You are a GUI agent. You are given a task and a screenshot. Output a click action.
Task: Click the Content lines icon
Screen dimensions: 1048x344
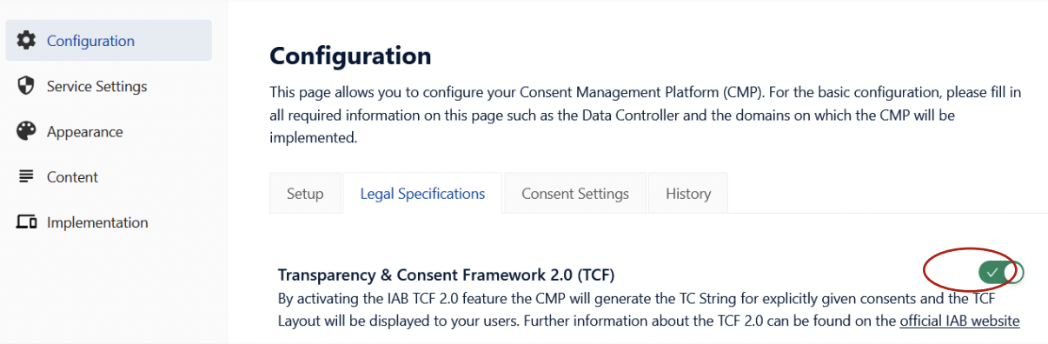point(27,176)
